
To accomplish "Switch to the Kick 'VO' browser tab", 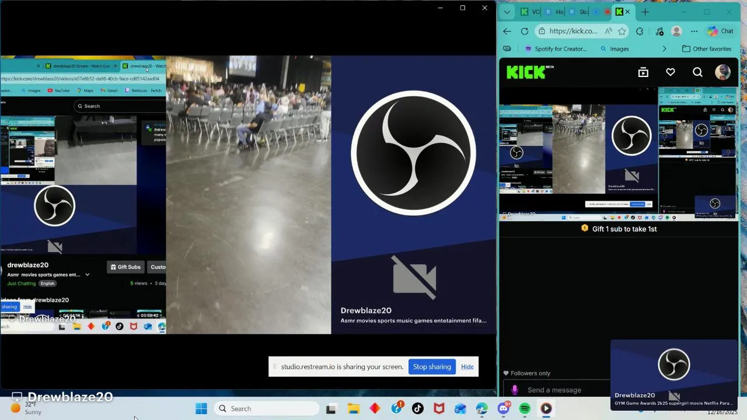I will point(530,12).
